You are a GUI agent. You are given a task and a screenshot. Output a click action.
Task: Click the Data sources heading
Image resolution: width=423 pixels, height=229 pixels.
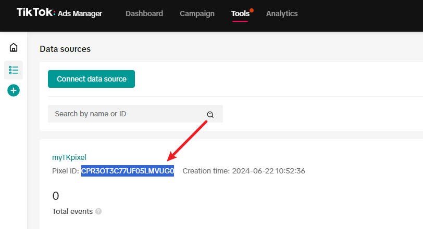[65, 49]
